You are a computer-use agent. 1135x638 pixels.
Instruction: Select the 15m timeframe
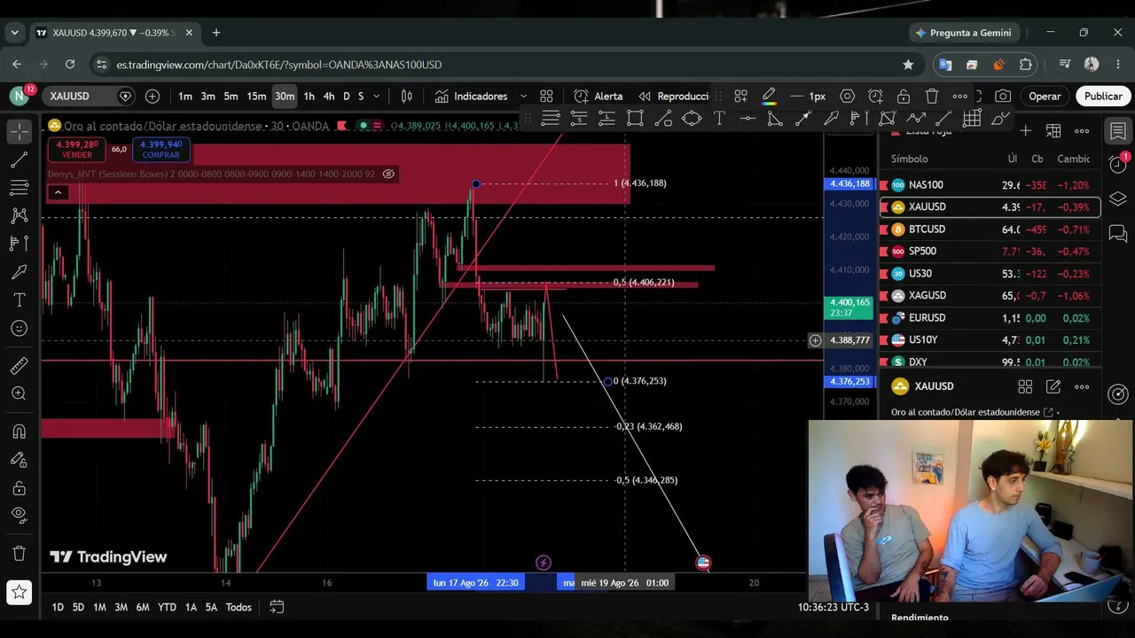click(x=256, y=96)
